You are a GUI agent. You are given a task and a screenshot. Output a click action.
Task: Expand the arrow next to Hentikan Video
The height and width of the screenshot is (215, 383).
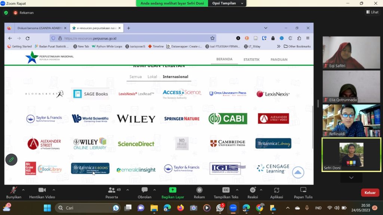[54, 190]
